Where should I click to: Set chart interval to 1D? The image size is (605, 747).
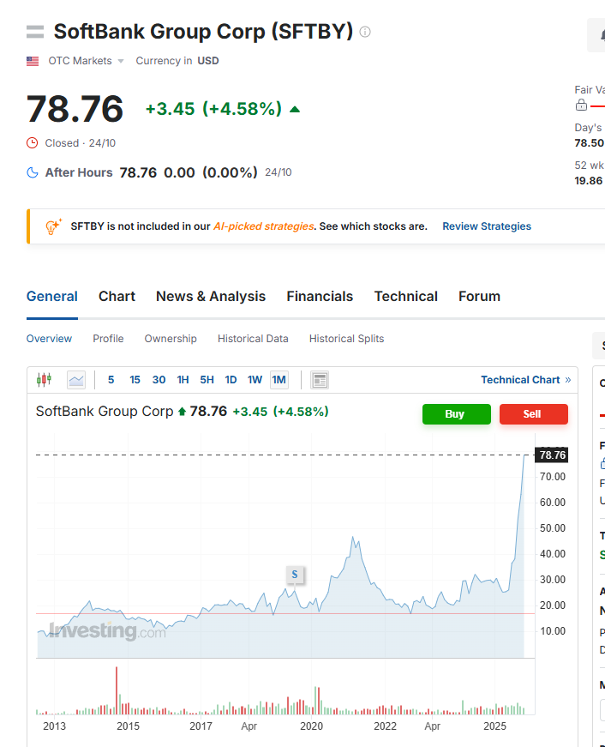231,380
